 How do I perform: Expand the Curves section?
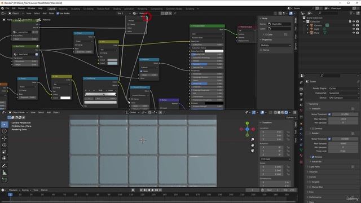312,176
